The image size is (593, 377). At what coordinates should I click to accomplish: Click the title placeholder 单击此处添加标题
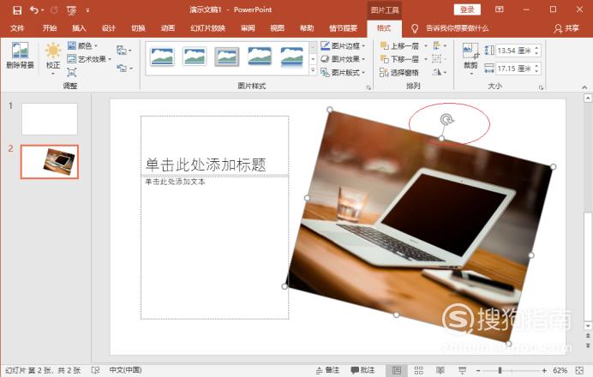(x=207, y=165)
